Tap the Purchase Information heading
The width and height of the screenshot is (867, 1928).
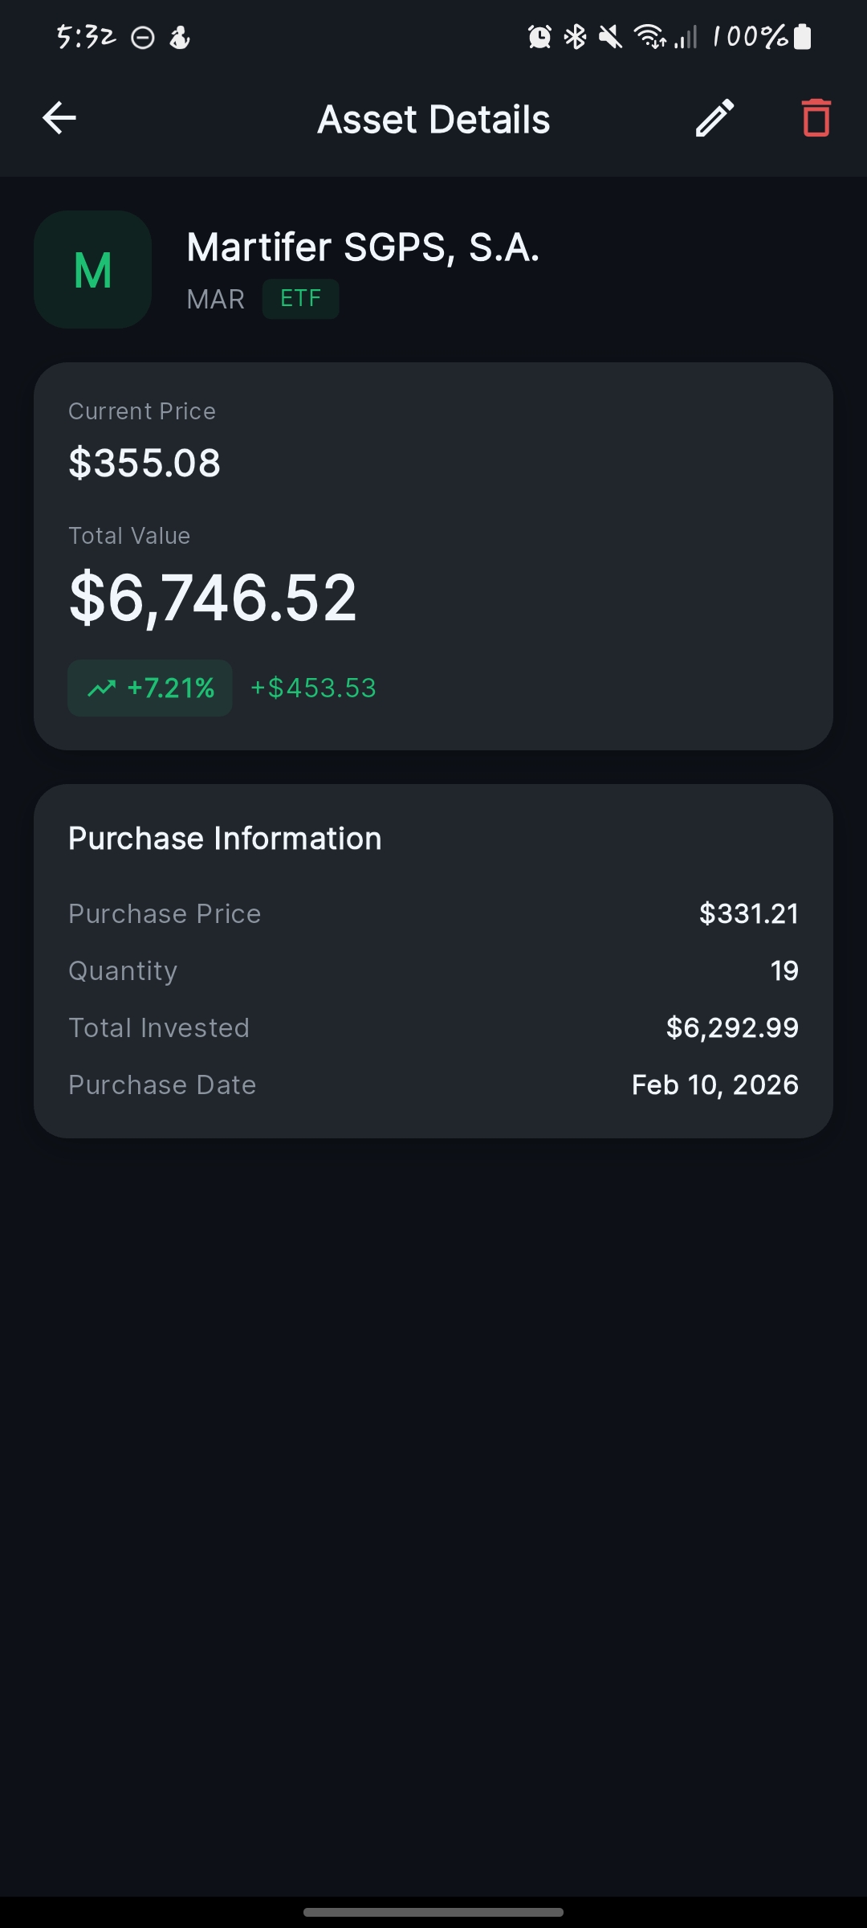[x=225, y=839]
